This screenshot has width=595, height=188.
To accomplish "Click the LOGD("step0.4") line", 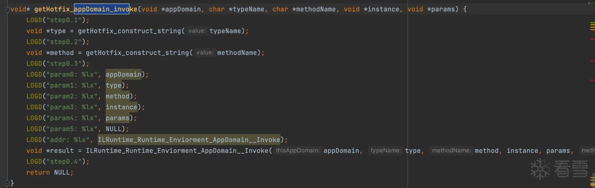I will [x=58, y=162].
